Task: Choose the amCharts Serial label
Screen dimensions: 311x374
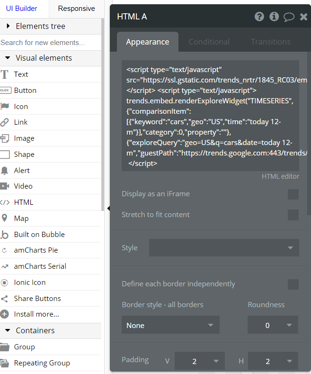Action: click(x=40, y=266)
